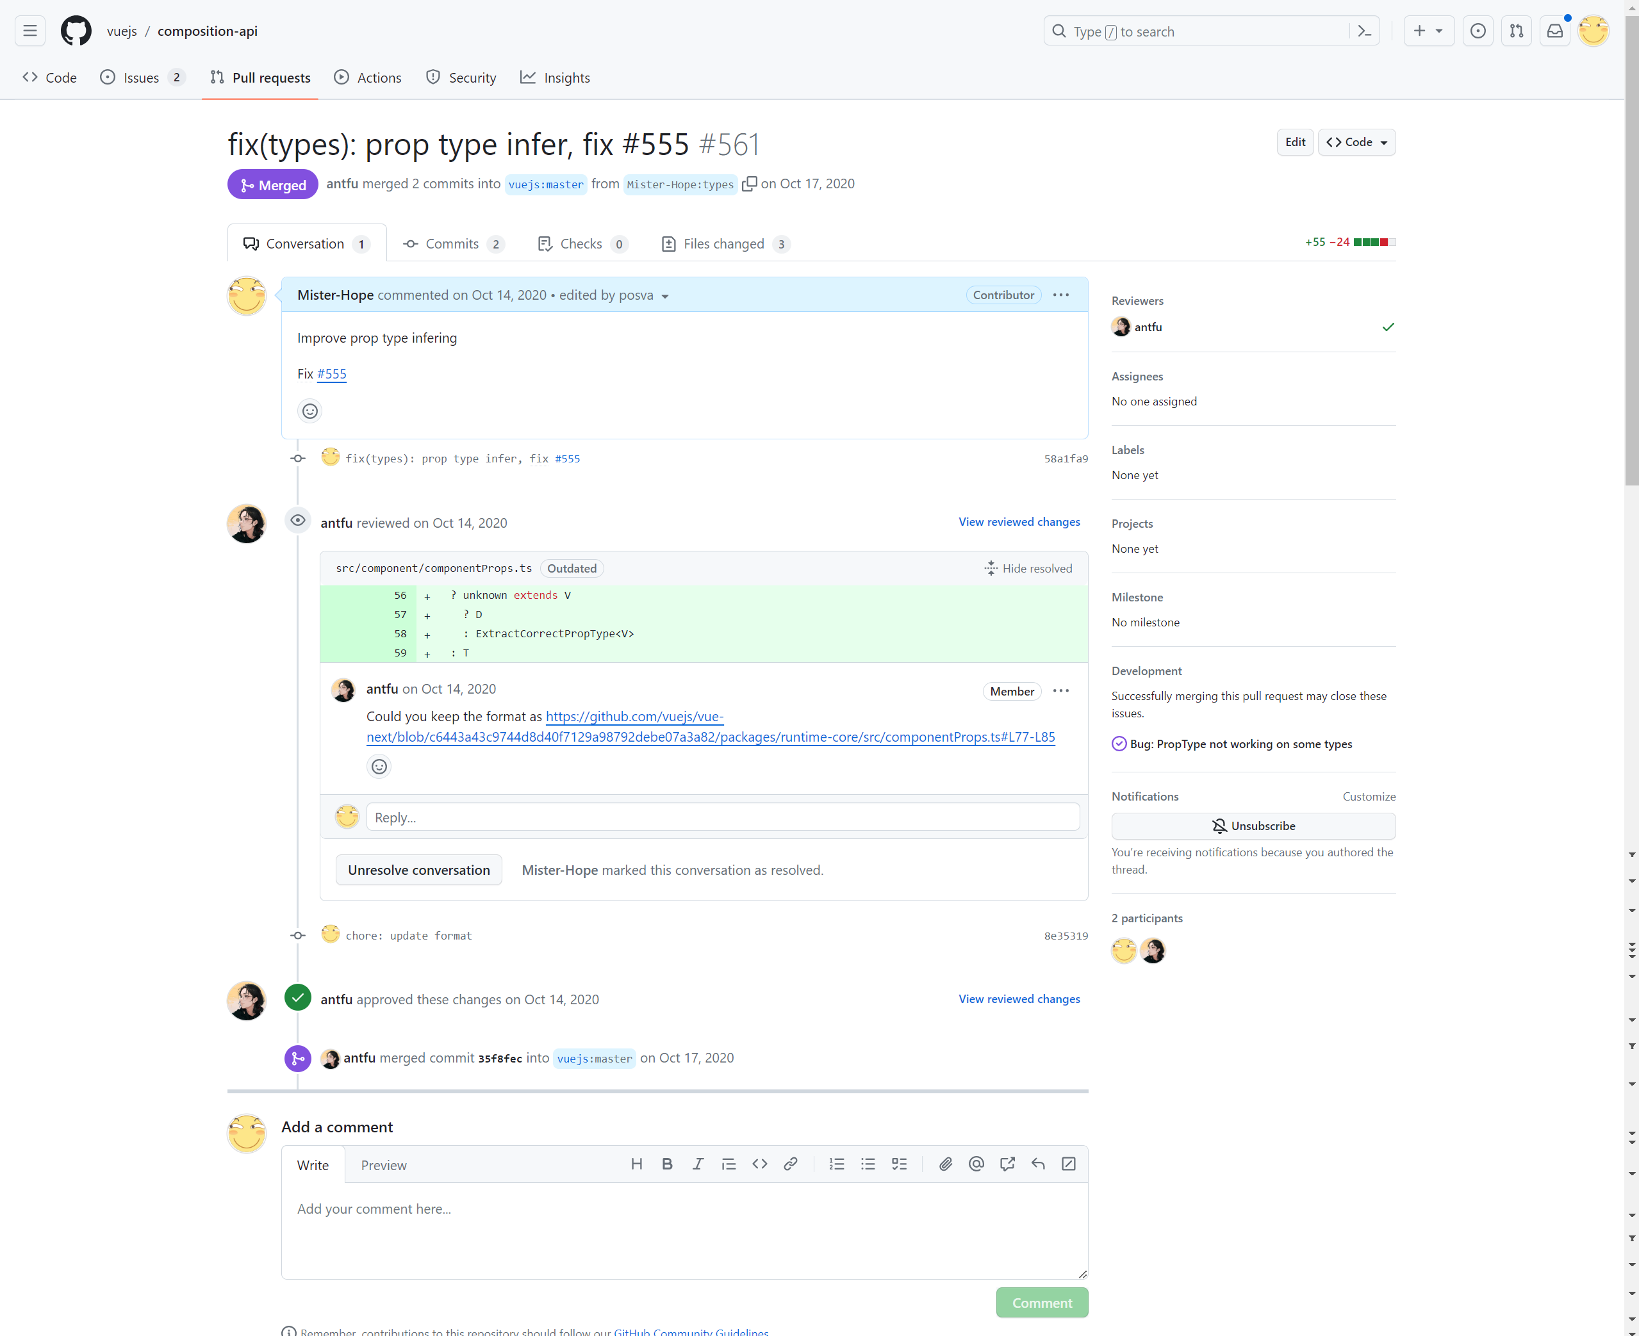Expand the three-dot menu on antfu comment
This screenshot has height=1336, width=1639.
click(1060, 688)
